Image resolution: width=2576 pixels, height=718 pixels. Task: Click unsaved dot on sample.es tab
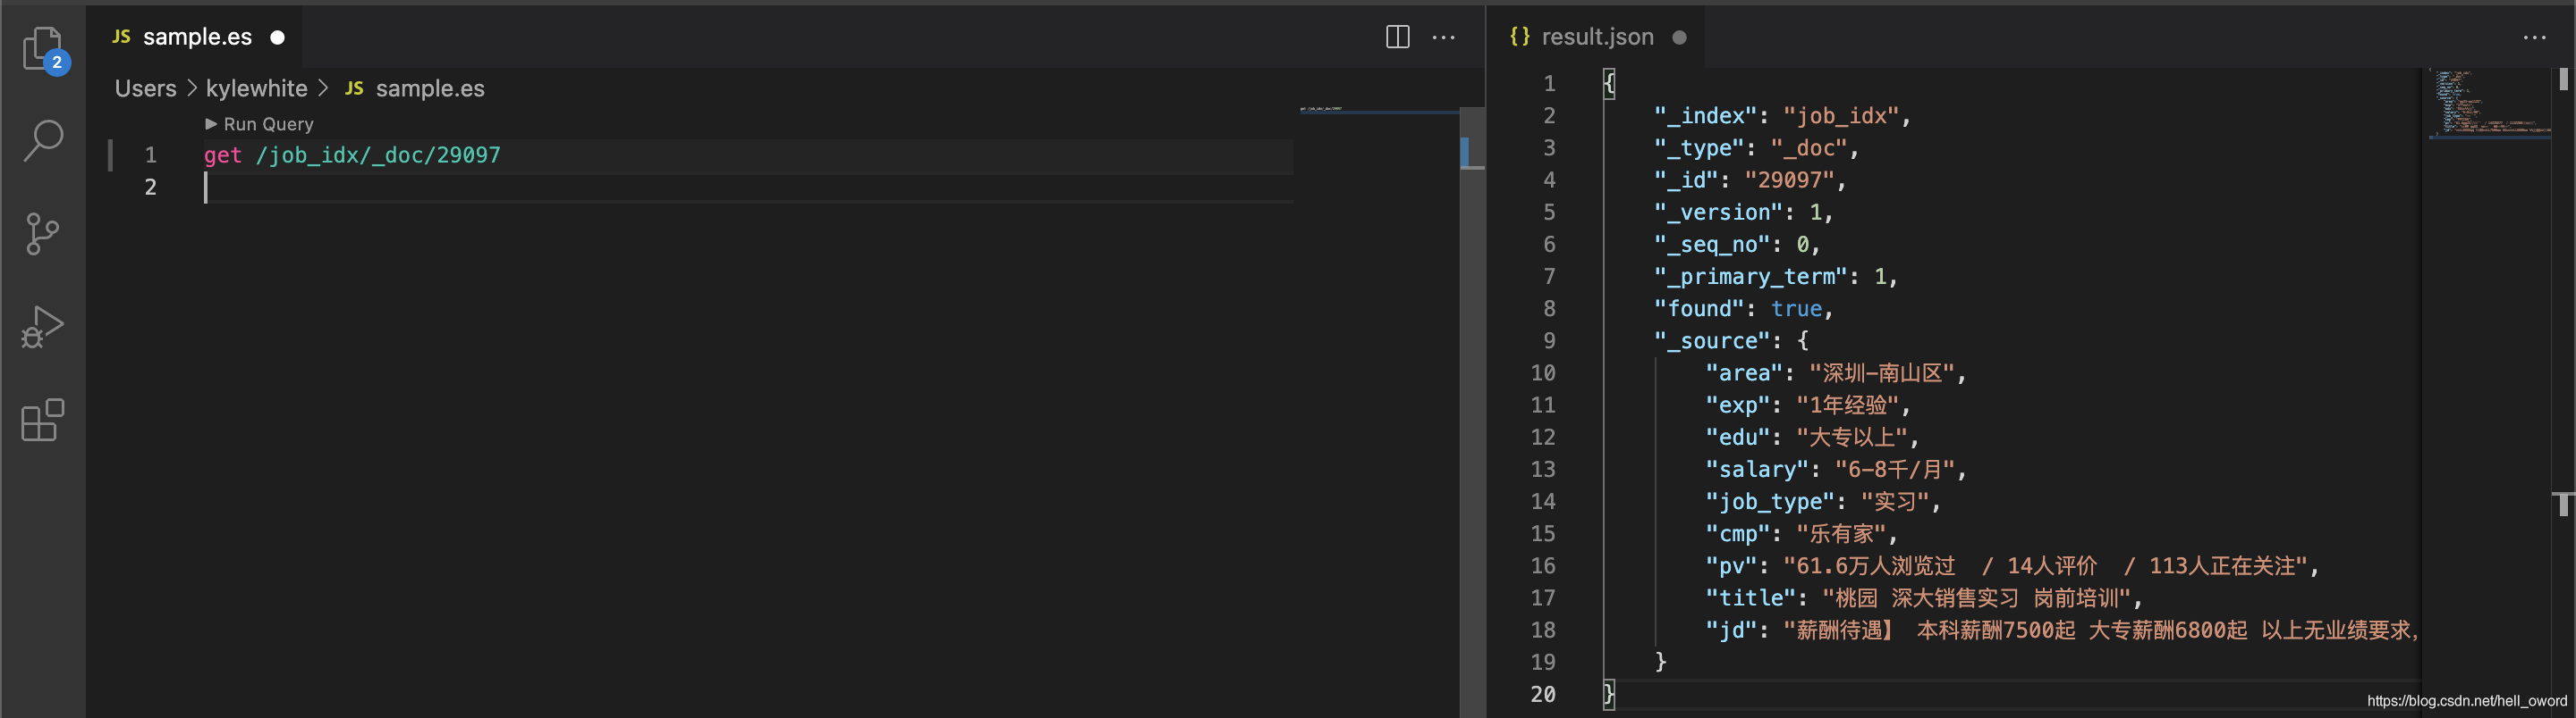point(278,38)
